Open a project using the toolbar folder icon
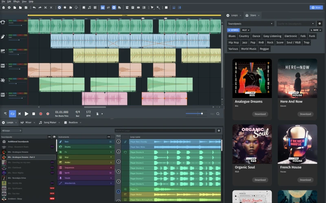The width and height of the screenshot is (326, 203). tap(20, 7)
